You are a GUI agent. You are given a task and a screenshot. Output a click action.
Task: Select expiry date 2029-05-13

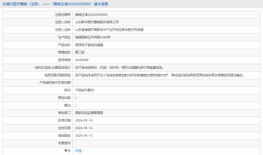click(84, 136)
